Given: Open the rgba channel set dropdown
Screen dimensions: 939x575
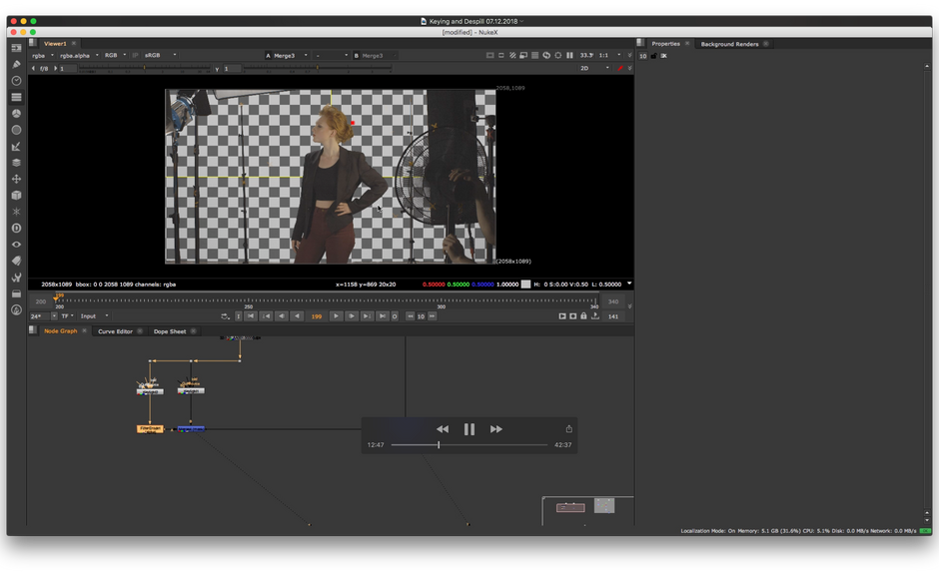Looking at the screenshot, I should 42,55.
